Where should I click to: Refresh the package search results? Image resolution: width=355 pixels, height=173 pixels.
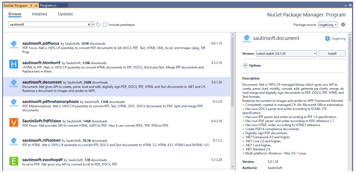point(98,24)
